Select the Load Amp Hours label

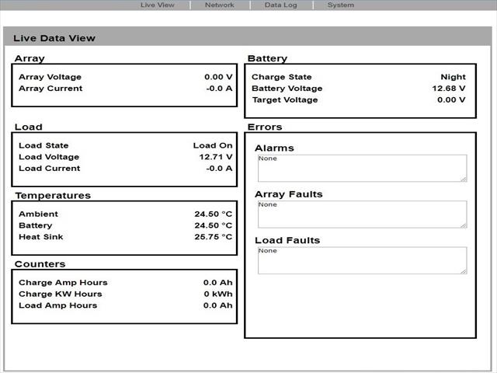(58, 305)
